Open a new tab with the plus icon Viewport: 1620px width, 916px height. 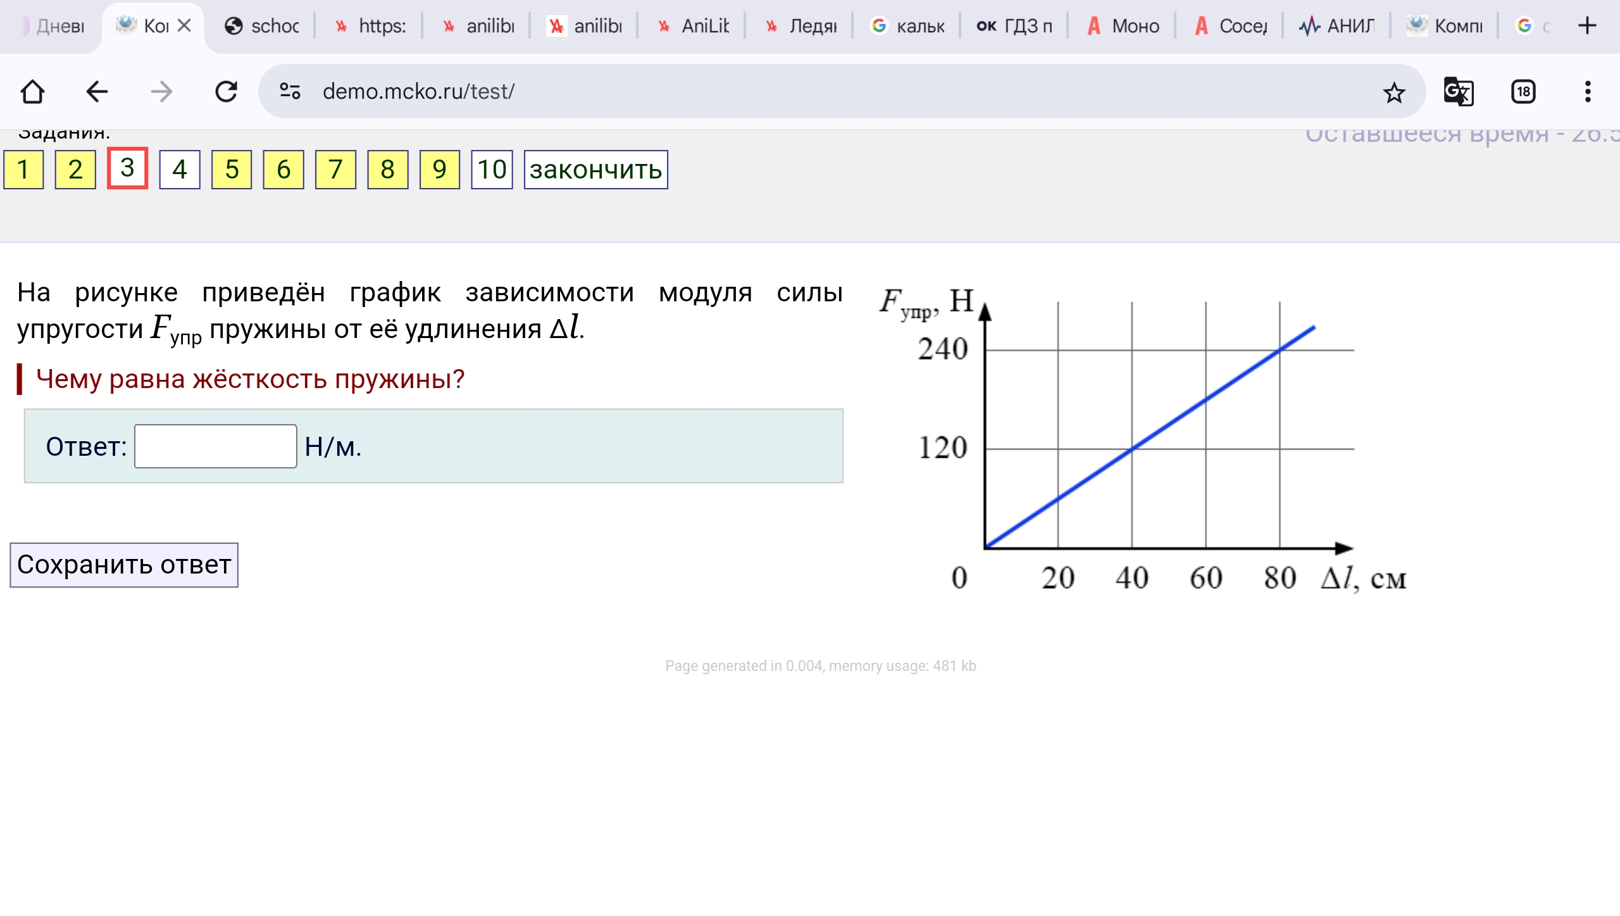(x=1587, y=25)
